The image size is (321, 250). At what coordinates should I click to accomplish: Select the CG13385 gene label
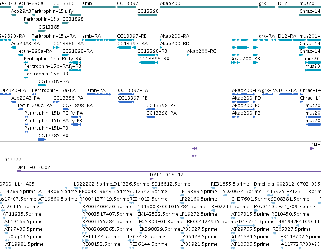click(49, 27)
